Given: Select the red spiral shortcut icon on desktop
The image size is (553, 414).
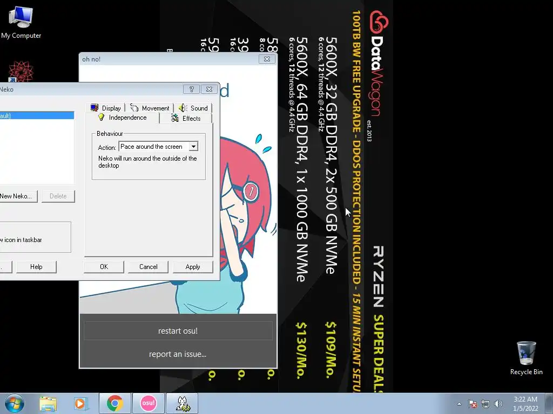Looking at the screenshot, I should click(x=21, y=72).
